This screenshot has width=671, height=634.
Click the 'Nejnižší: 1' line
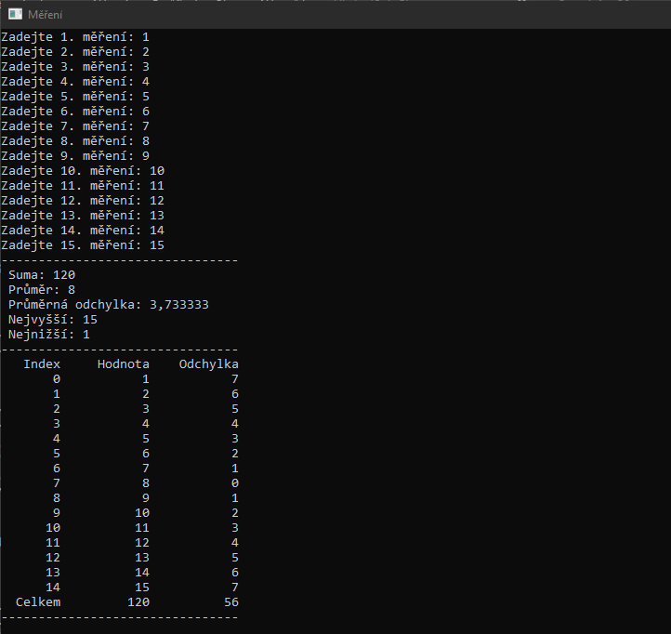(x=49, y=335)
